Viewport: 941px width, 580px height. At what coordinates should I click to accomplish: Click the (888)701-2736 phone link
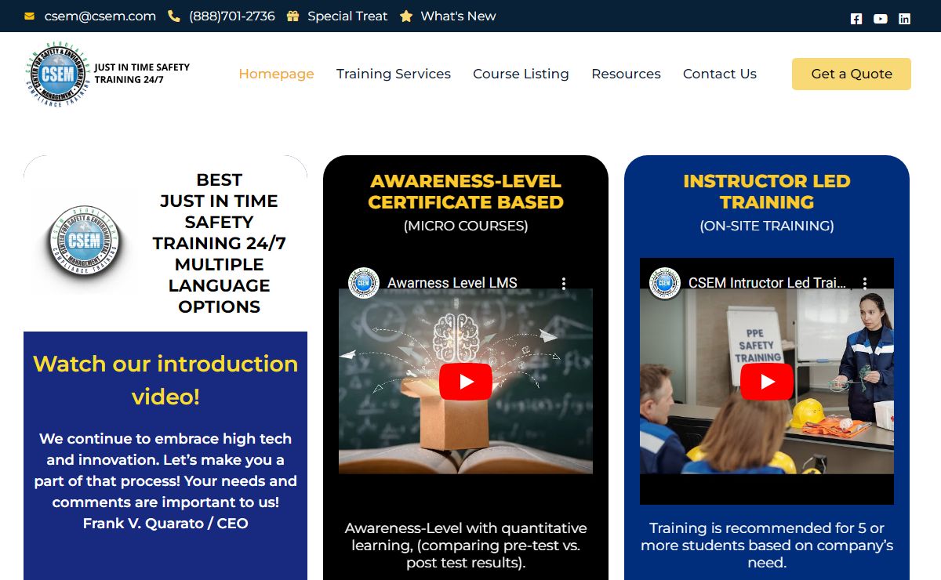[232, 16]
